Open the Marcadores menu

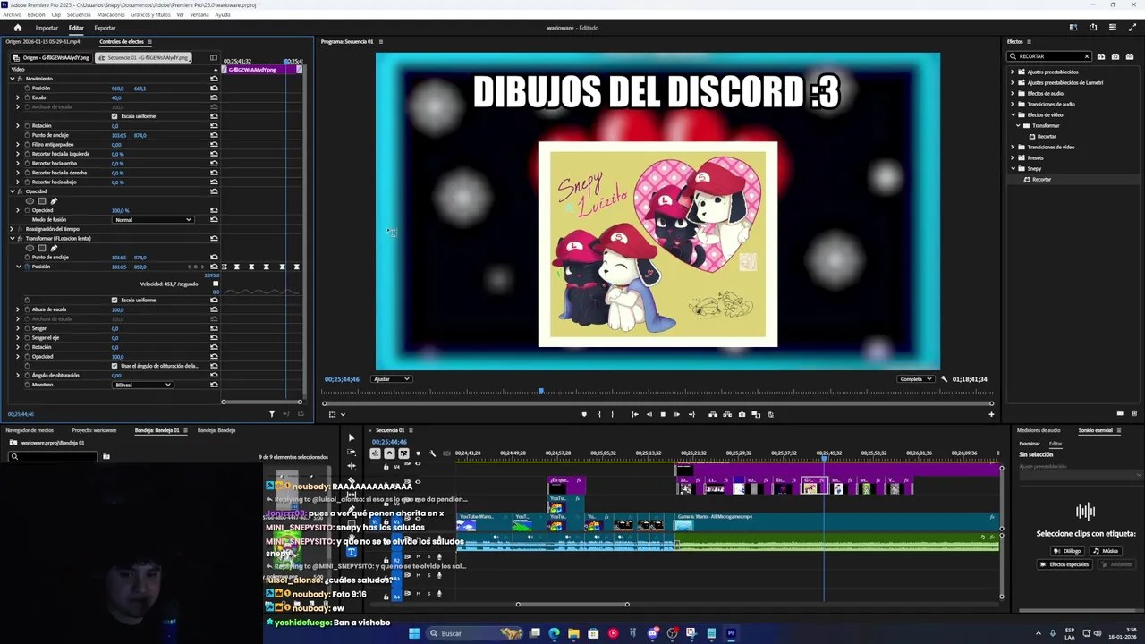111,14
